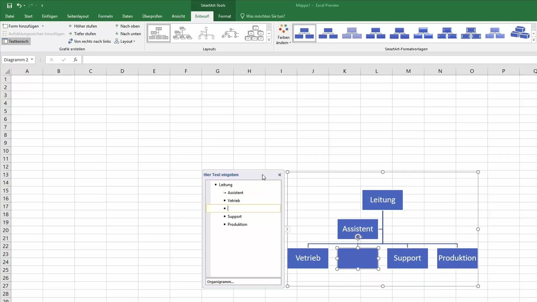Select the fourth layout thumbnail with circles
The image size is (537, 302).
(230, 33)
